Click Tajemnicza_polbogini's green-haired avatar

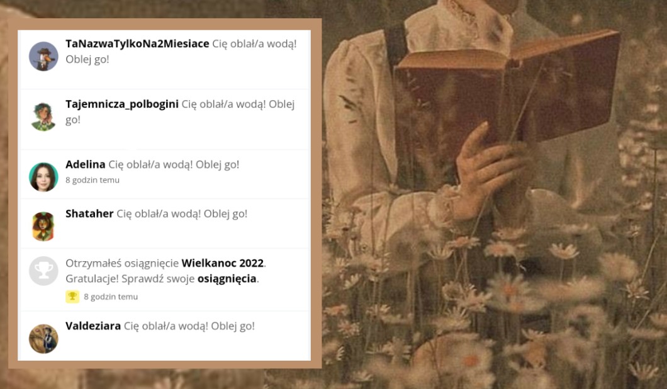point(43,116)
